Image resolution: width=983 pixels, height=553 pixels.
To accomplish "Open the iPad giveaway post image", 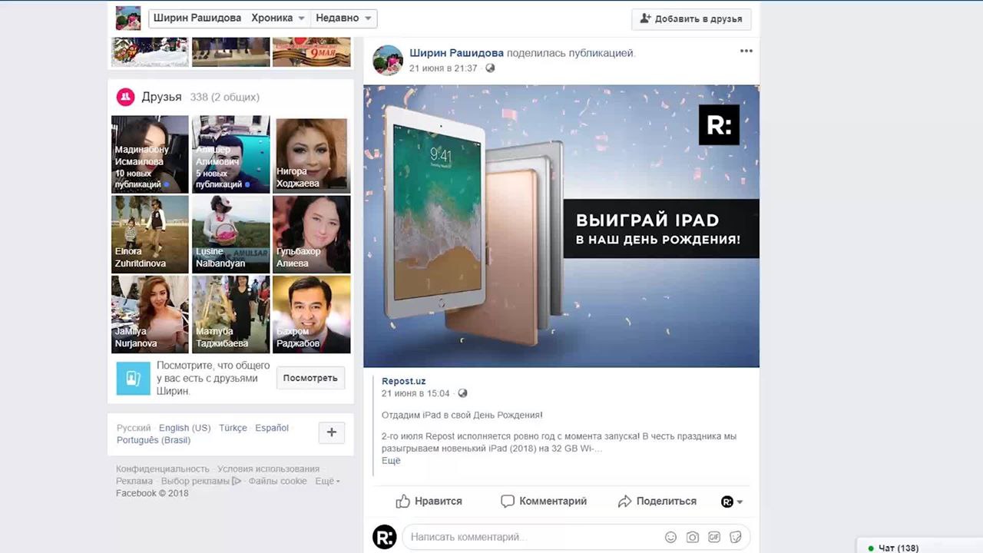I will point(561,226).
